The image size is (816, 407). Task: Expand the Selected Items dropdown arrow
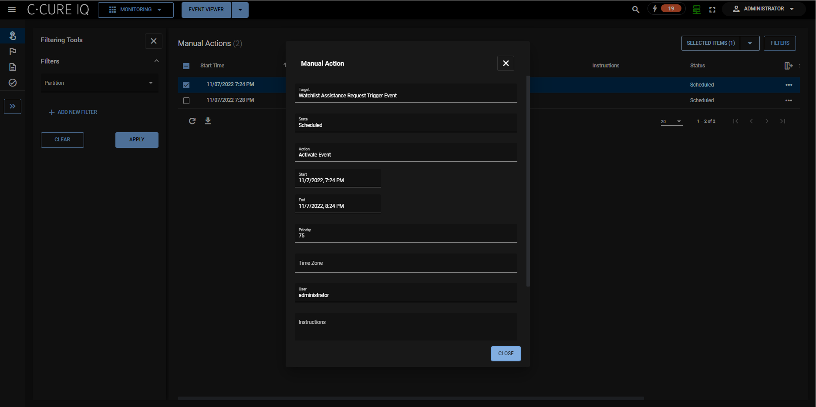click(750, 43)
